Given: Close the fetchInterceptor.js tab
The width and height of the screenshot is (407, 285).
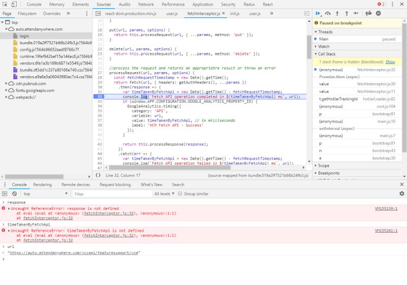Looking at the screenshot, I should (x=223, y=13).
